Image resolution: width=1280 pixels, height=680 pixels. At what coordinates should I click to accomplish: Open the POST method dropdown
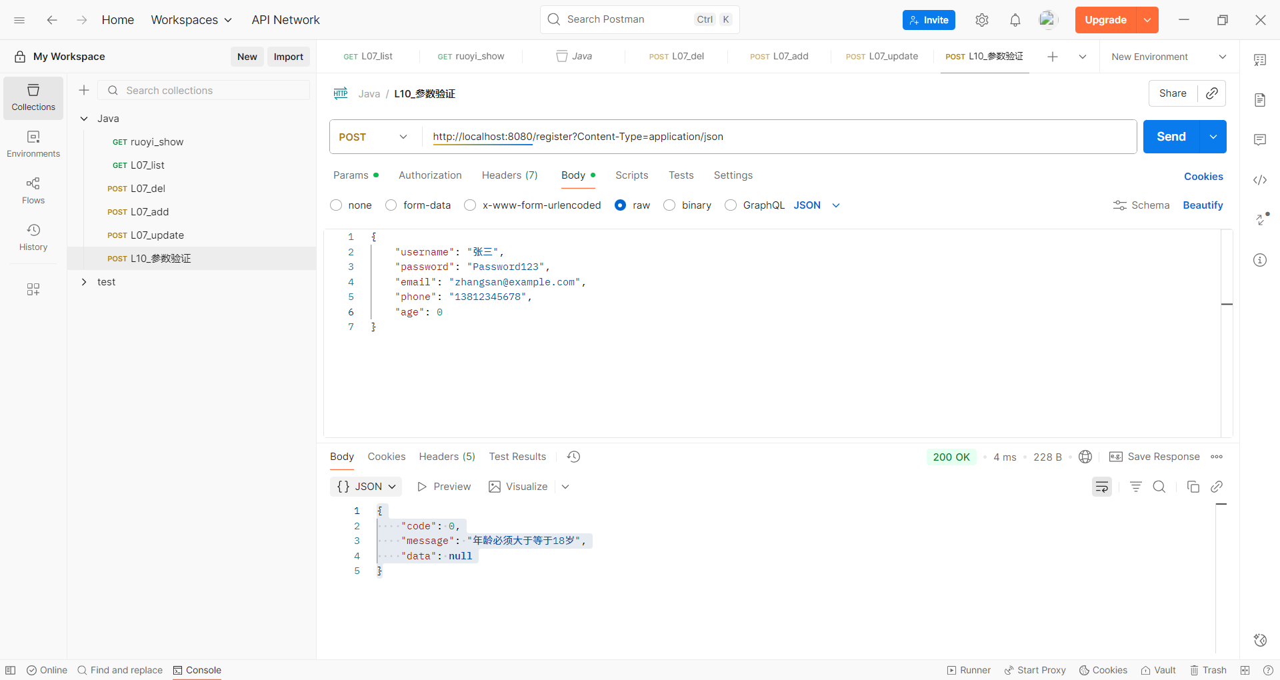point(373,137)
